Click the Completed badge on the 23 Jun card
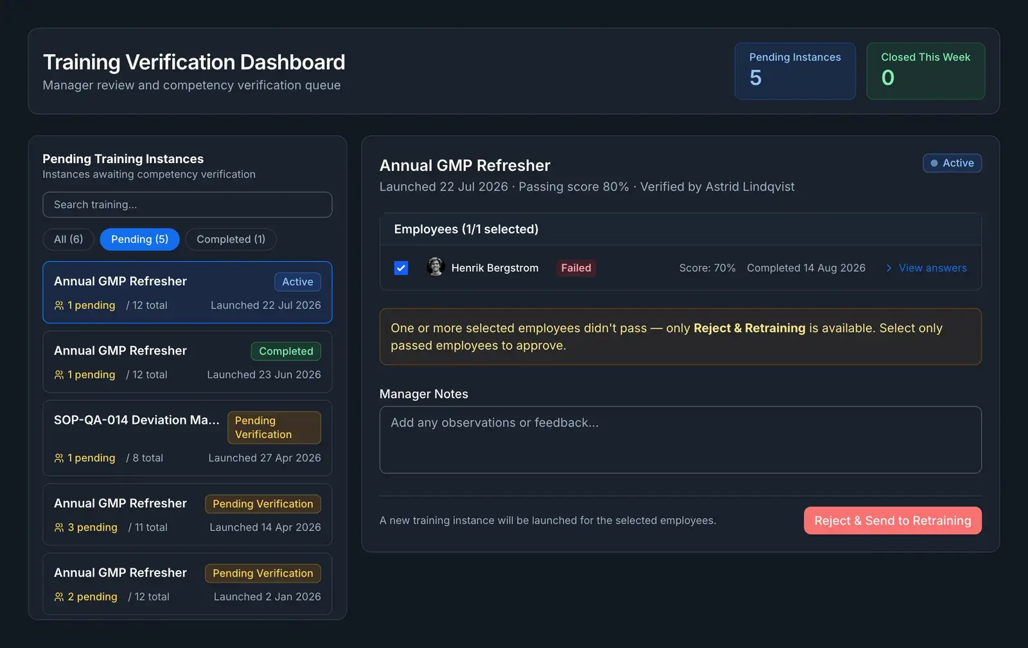 [x=286, y=351]
